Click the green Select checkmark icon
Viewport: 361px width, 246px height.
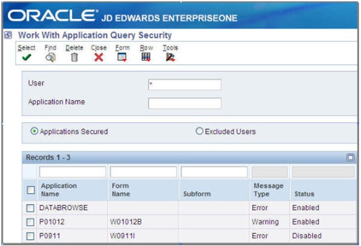(x=27, y=57)
